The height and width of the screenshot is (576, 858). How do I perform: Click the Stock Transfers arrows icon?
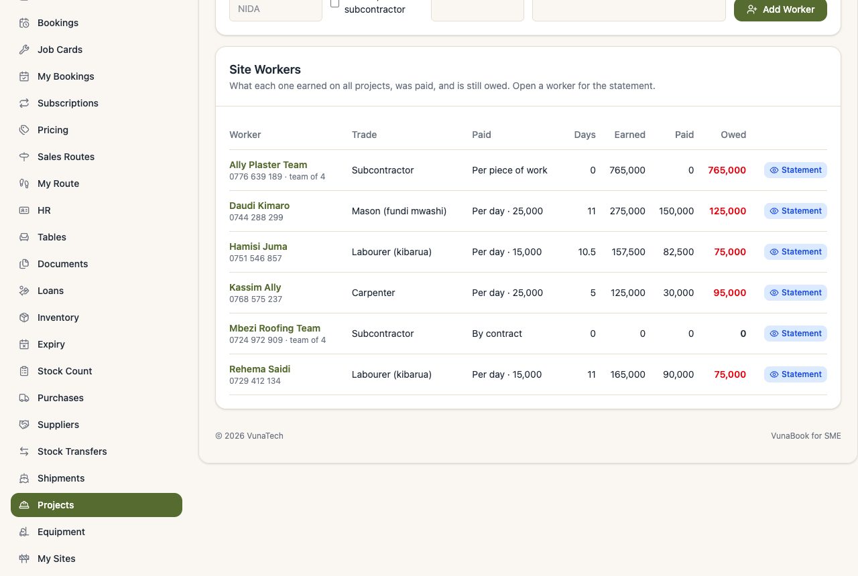pos(24,451)
